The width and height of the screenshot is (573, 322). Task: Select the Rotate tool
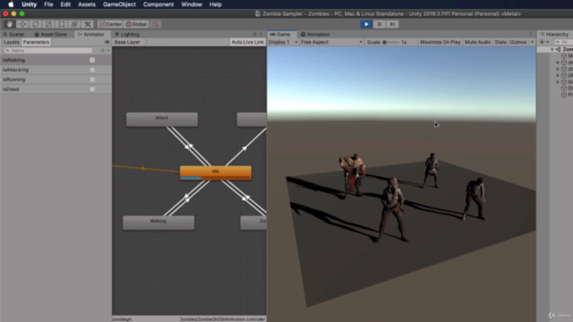click(x=36, y=24)
